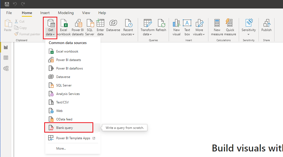Image resolution: width=283 pixels, height=157 pixels.
Task: Switch to the View tab
Action: click(x=86, y=13)
